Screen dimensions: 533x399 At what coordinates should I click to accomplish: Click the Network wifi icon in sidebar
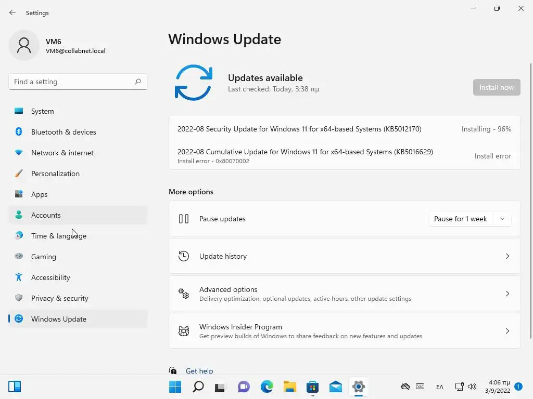(19, 153)
